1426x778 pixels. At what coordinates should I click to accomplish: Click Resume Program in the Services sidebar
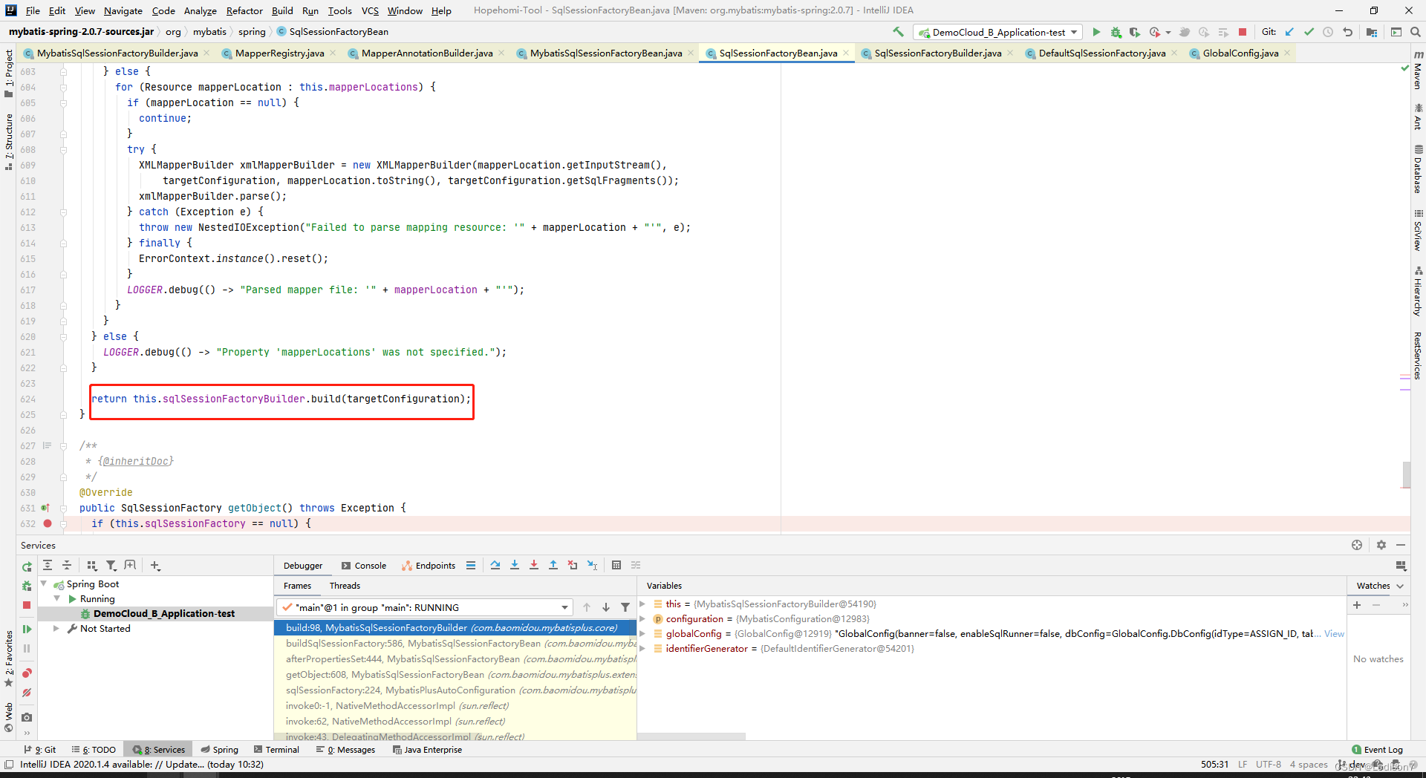pos(27,629)
